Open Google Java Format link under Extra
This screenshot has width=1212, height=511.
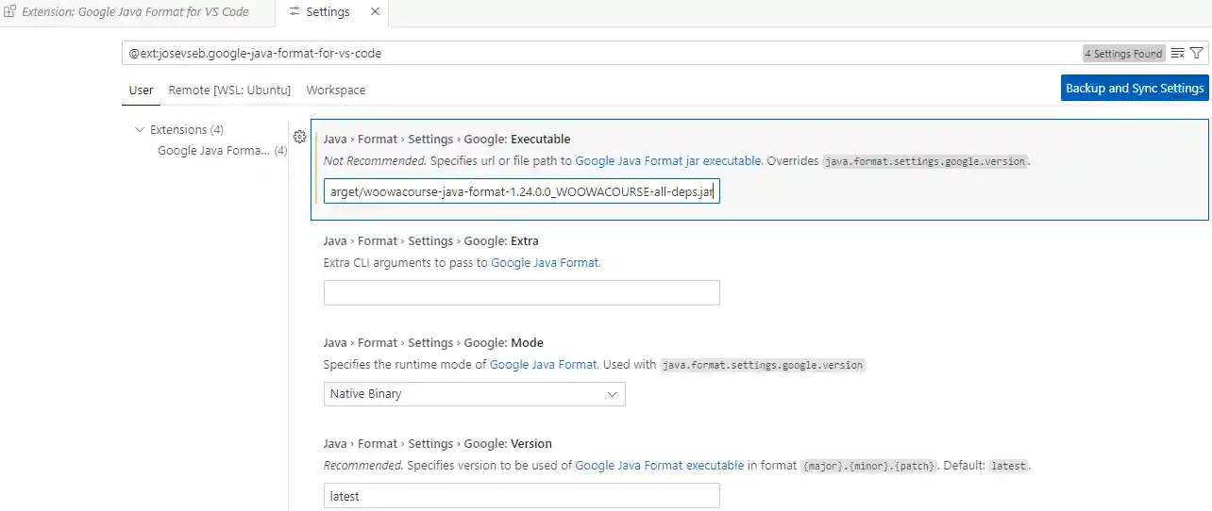coord(545,262)
